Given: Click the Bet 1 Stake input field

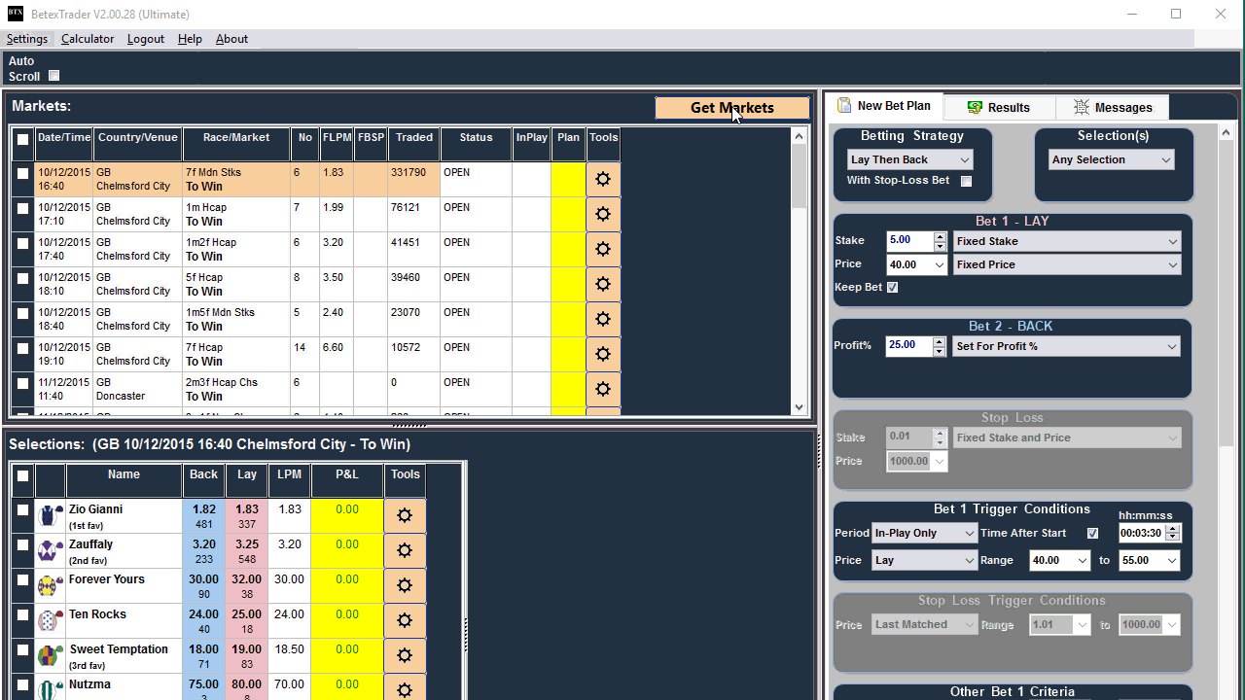Looking at the screenshot, I should pos(908,241).
